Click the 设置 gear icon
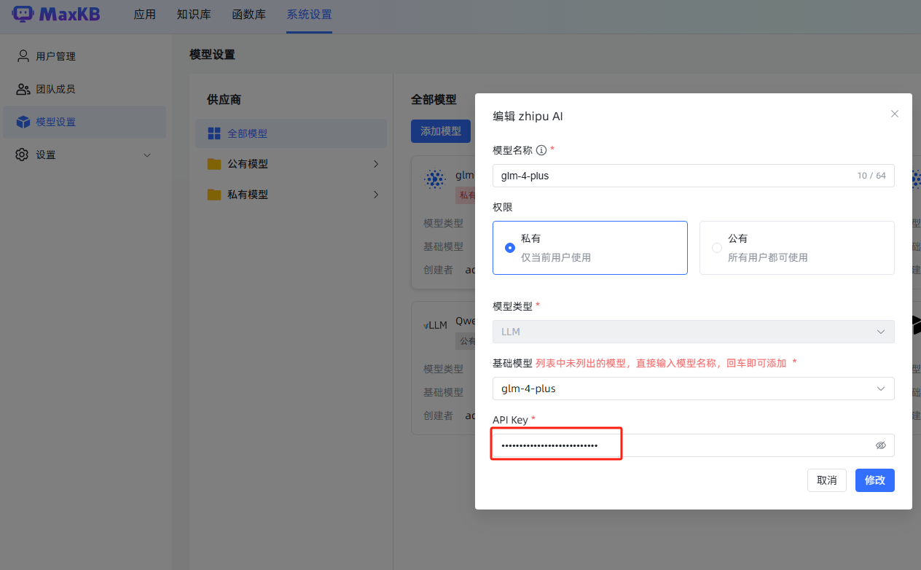921x570 pixels. coord(23,155)
